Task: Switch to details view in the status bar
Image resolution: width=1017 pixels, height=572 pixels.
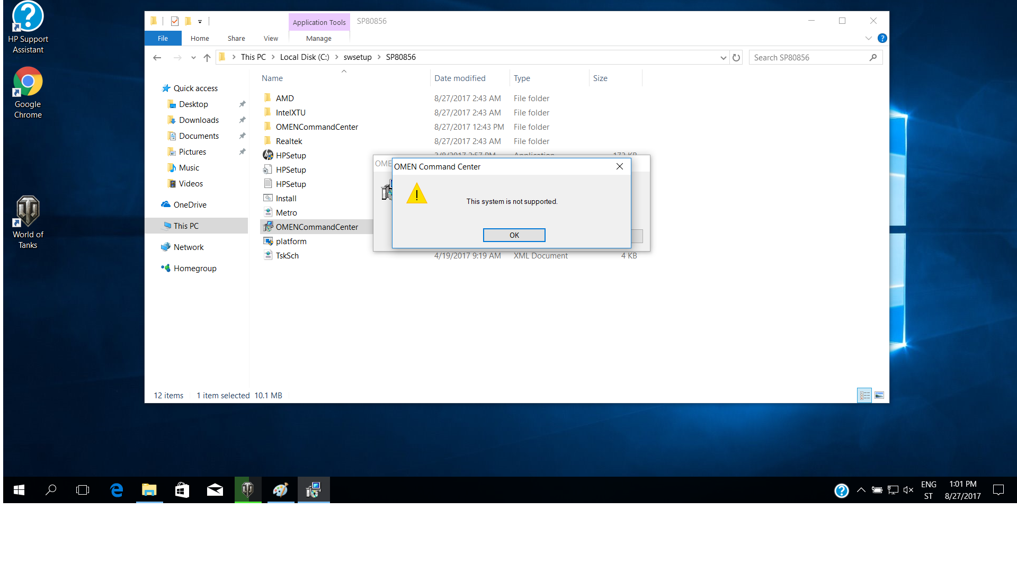Action: click(x=864, y=395)
